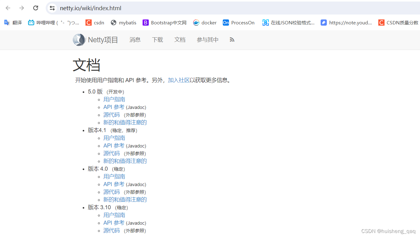Reload the page with refresh icon
This screenshot has width=420, height=237.
point(35,8)
